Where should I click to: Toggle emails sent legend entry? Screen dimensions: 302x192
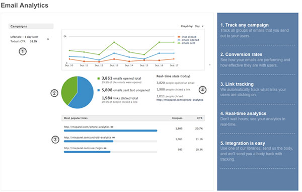tap(186, 43)
